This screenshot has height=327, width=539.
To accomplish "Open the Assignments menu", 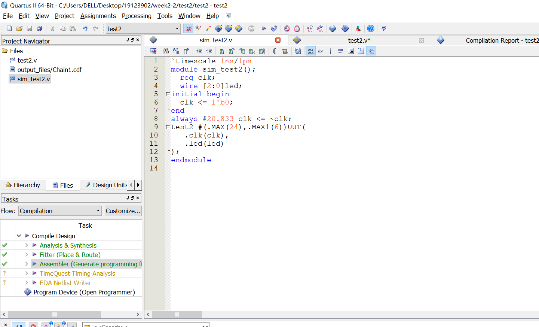I will 98,16.
